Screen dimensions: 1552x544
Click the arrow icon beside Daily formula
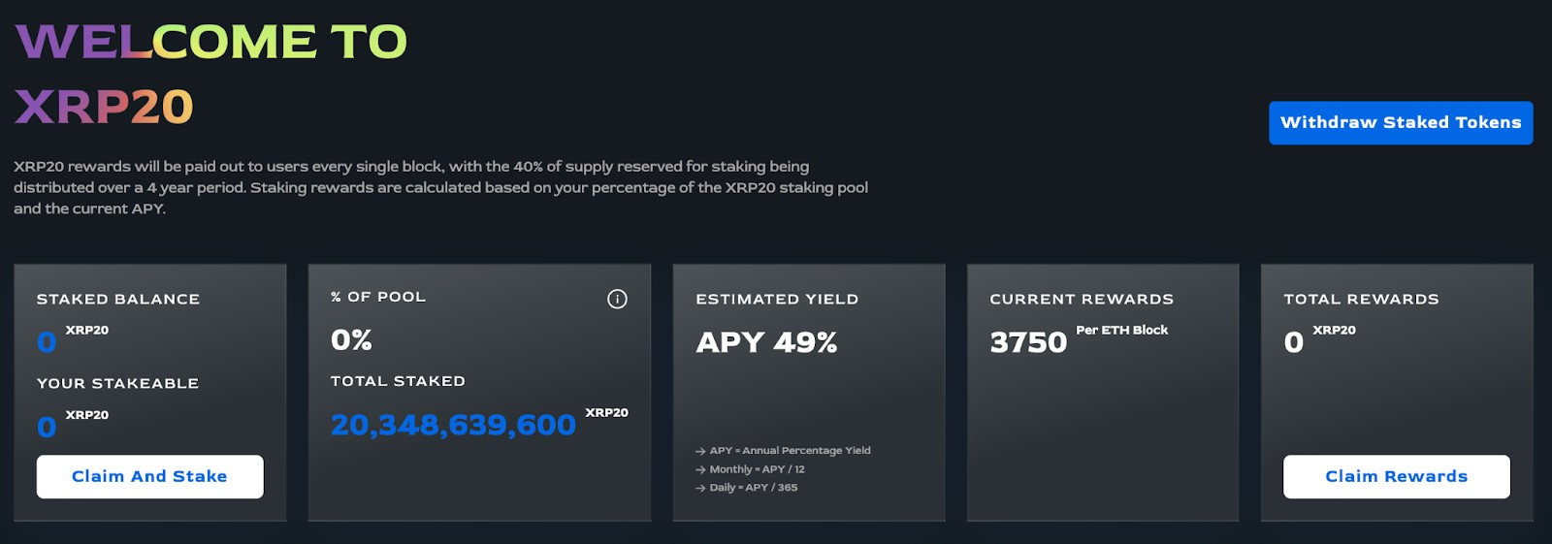(x=700, y=488)
